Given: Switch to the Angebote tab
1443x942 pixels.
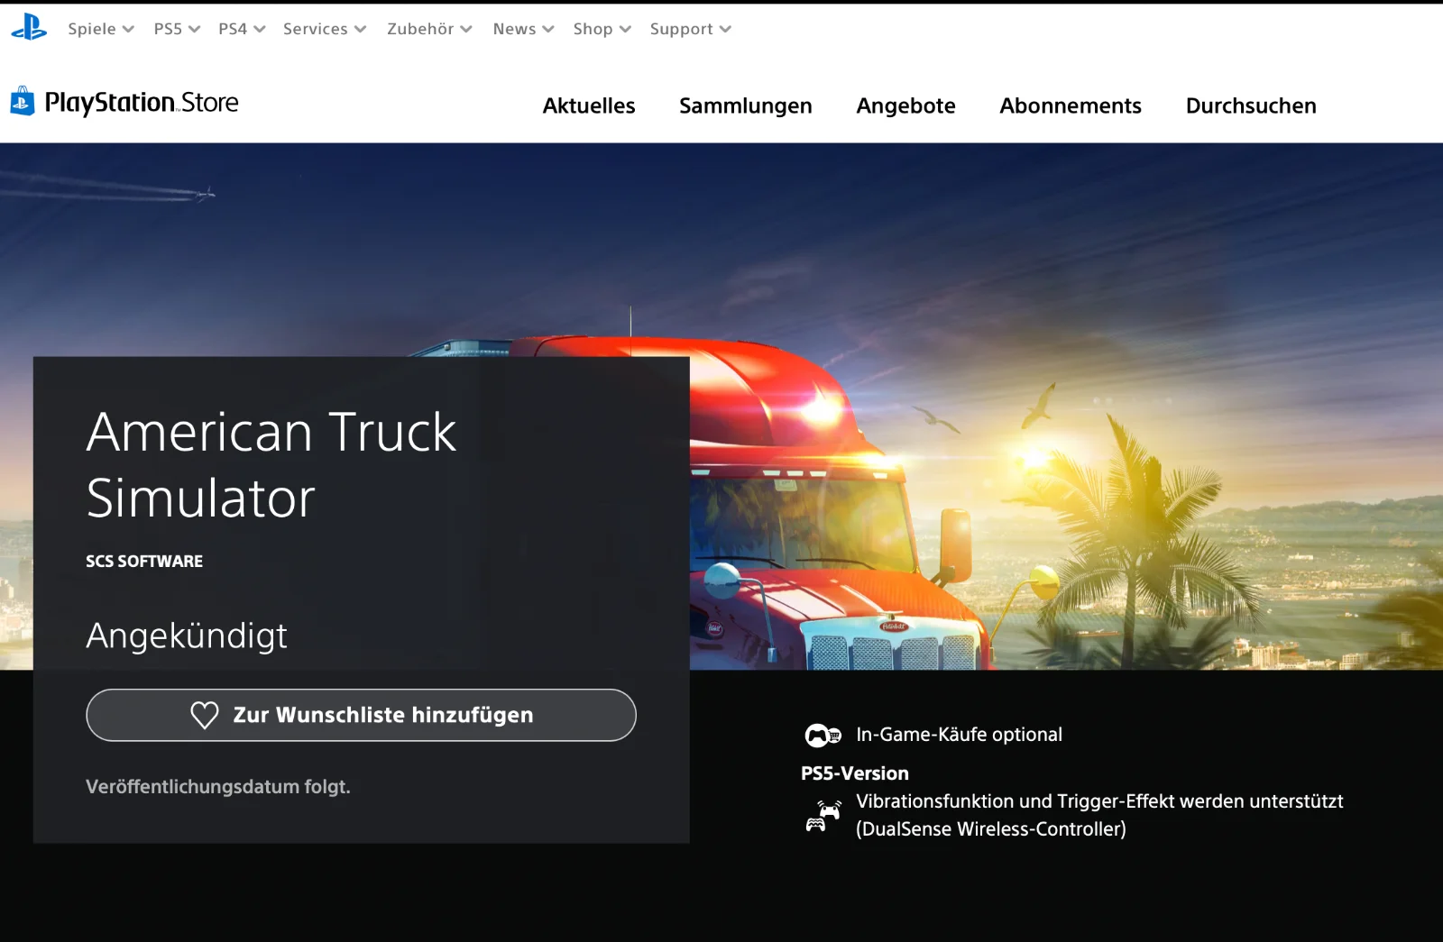Looking at the screenshot, I should click(905, 105).
